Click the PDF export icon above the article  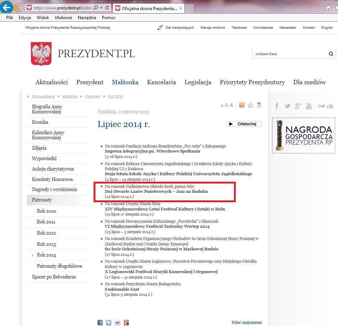(259, 105)
